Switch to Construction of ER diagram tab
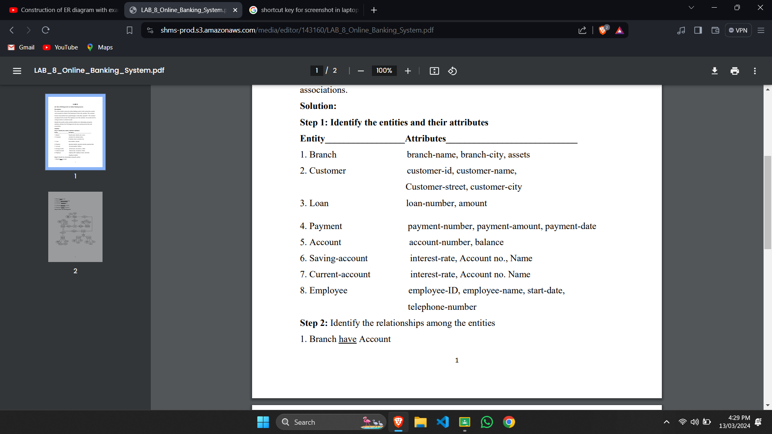The height and width of the screenshot is (434, 772). 64,10
